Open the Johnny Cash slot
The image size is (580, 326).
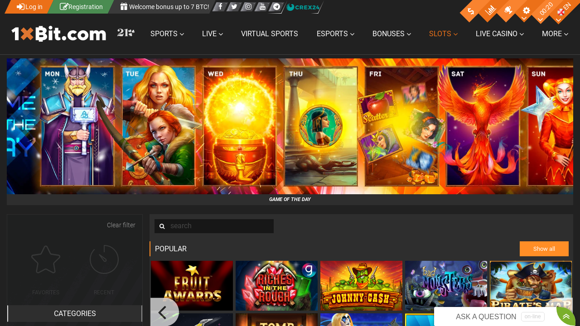361,286
